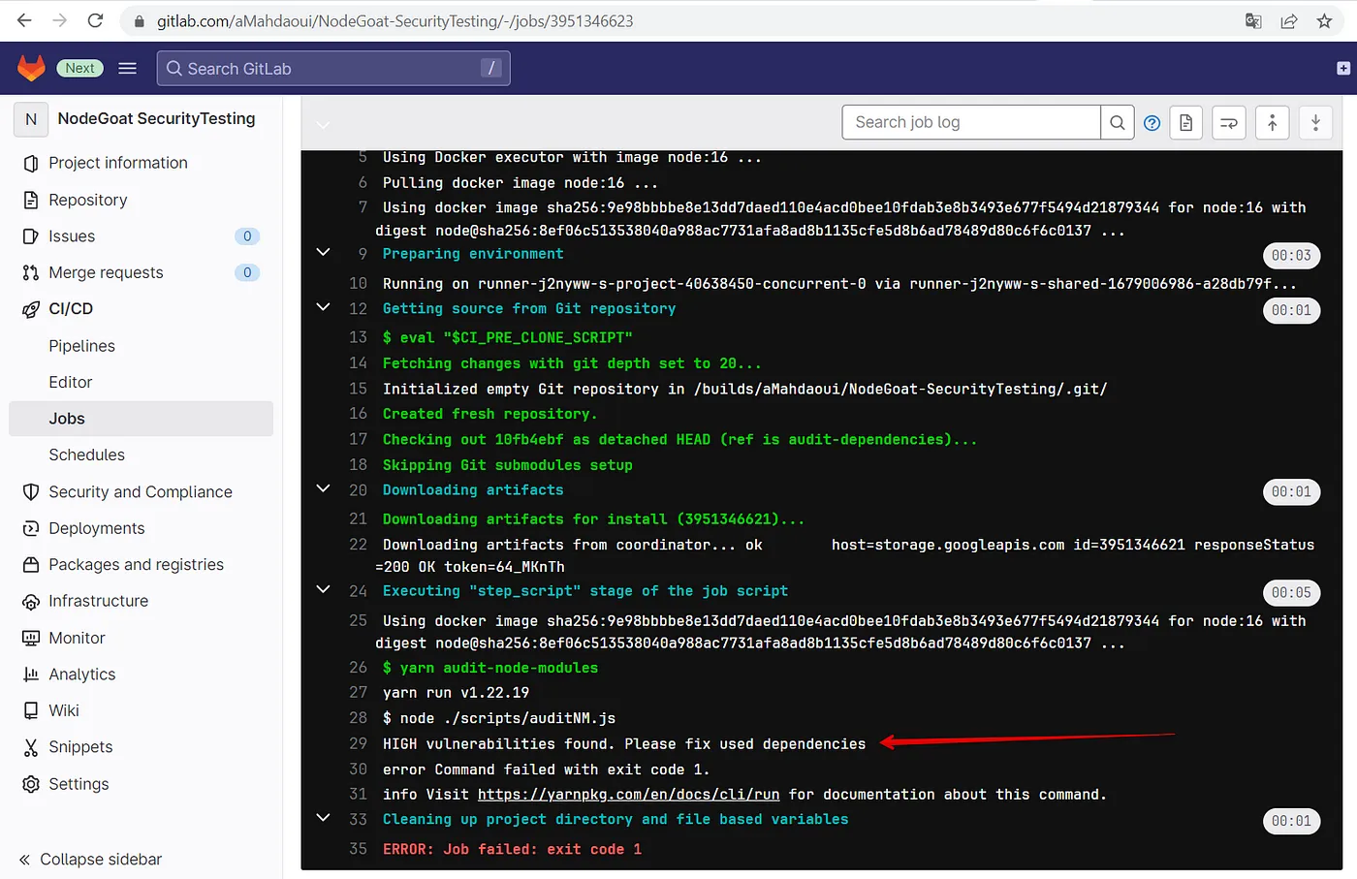Click log line number 35
The height and width of the screenshot is (879, 1357).
pyautogui.click(x=358, y=848)
